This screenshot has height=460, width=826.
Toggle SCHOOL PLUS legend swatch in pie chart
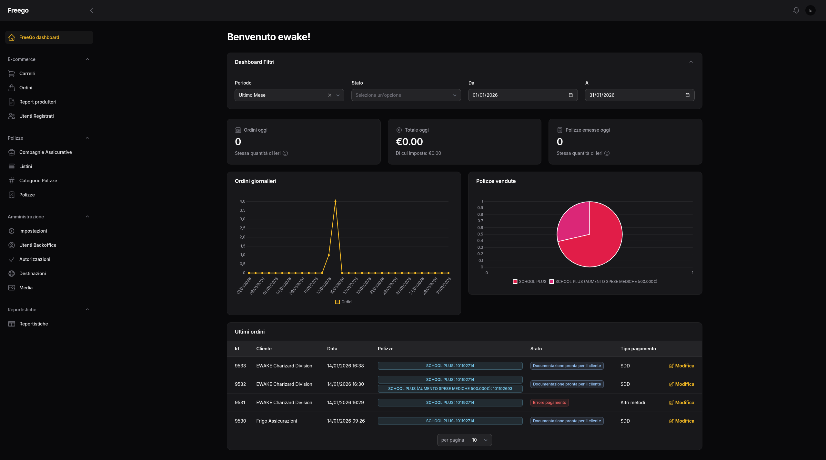point(515,282)
